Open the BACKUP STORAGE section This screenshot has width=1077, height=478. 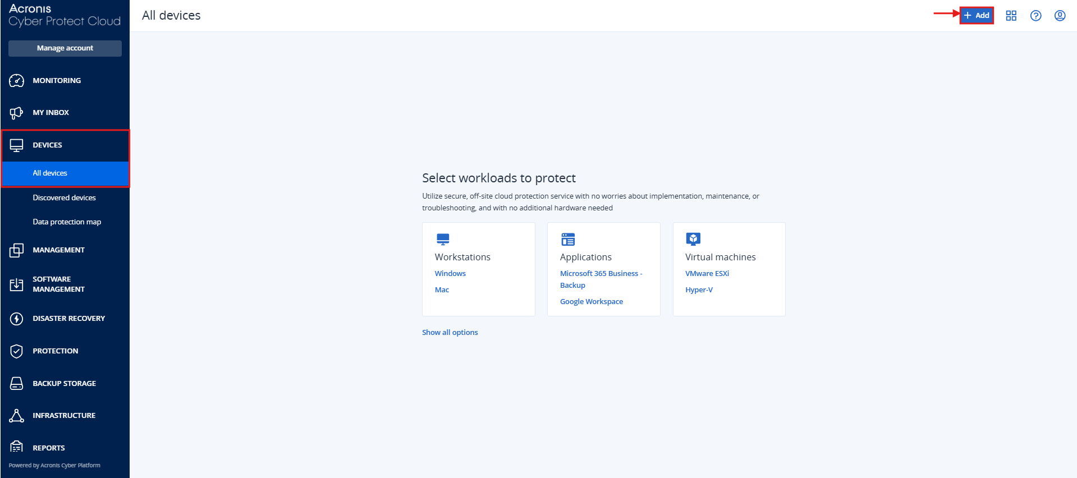tap(65, 384)
